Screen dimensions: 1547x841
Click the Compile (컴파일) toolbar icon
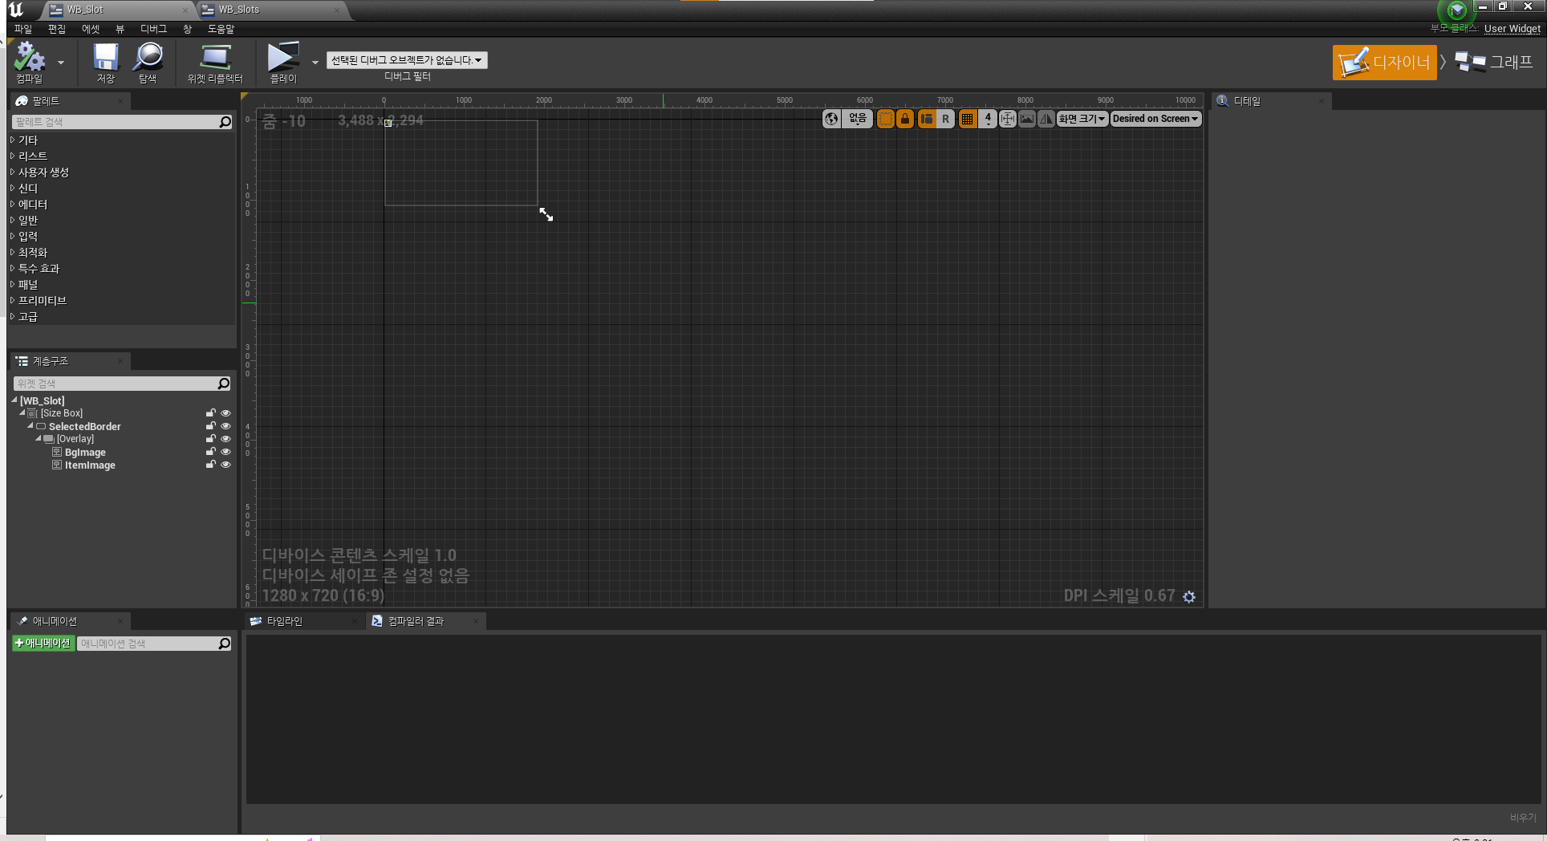pos(30,62)
